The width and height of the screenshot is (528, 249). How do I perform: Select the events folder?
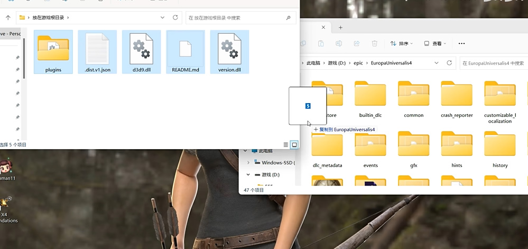coord(370,150)
